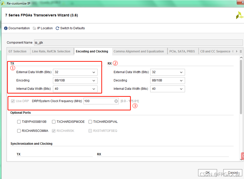Open TX External Data Width dropdown
The height and width of the screenshot is (179, 244).
pos(75,72)
